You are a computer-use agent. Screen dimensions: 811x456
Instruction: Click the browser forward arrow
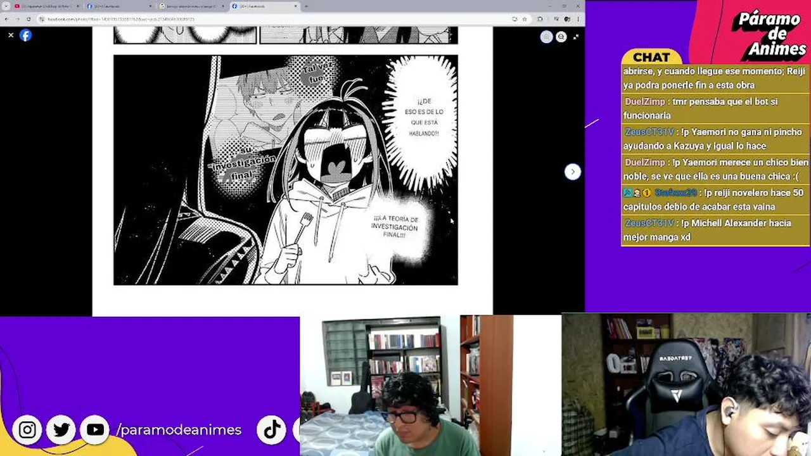point(18,19)
